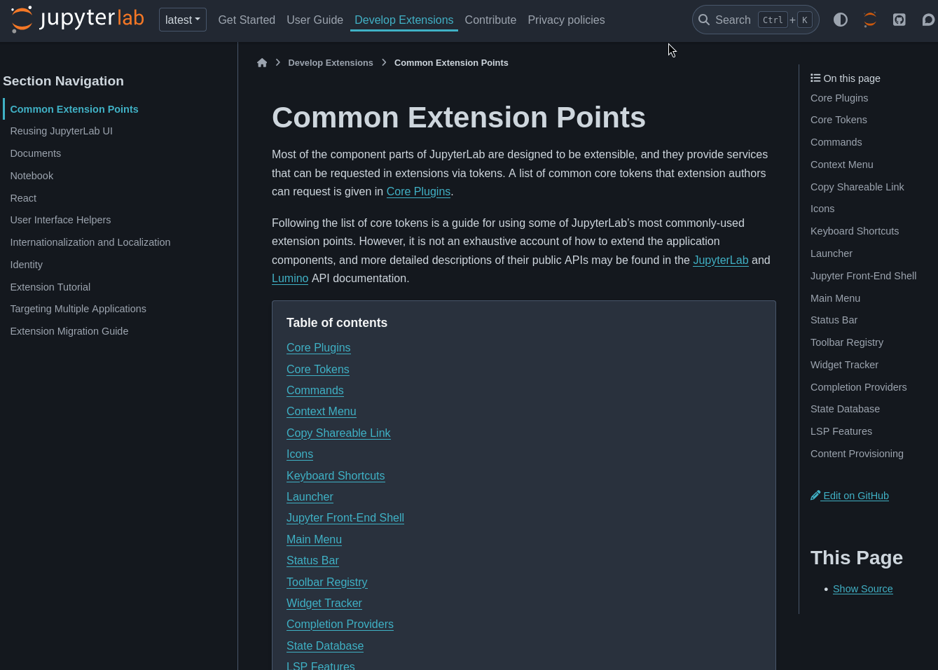Open Documents in section navigation
The width and height of the screenshot is (938, 670).
35,153
